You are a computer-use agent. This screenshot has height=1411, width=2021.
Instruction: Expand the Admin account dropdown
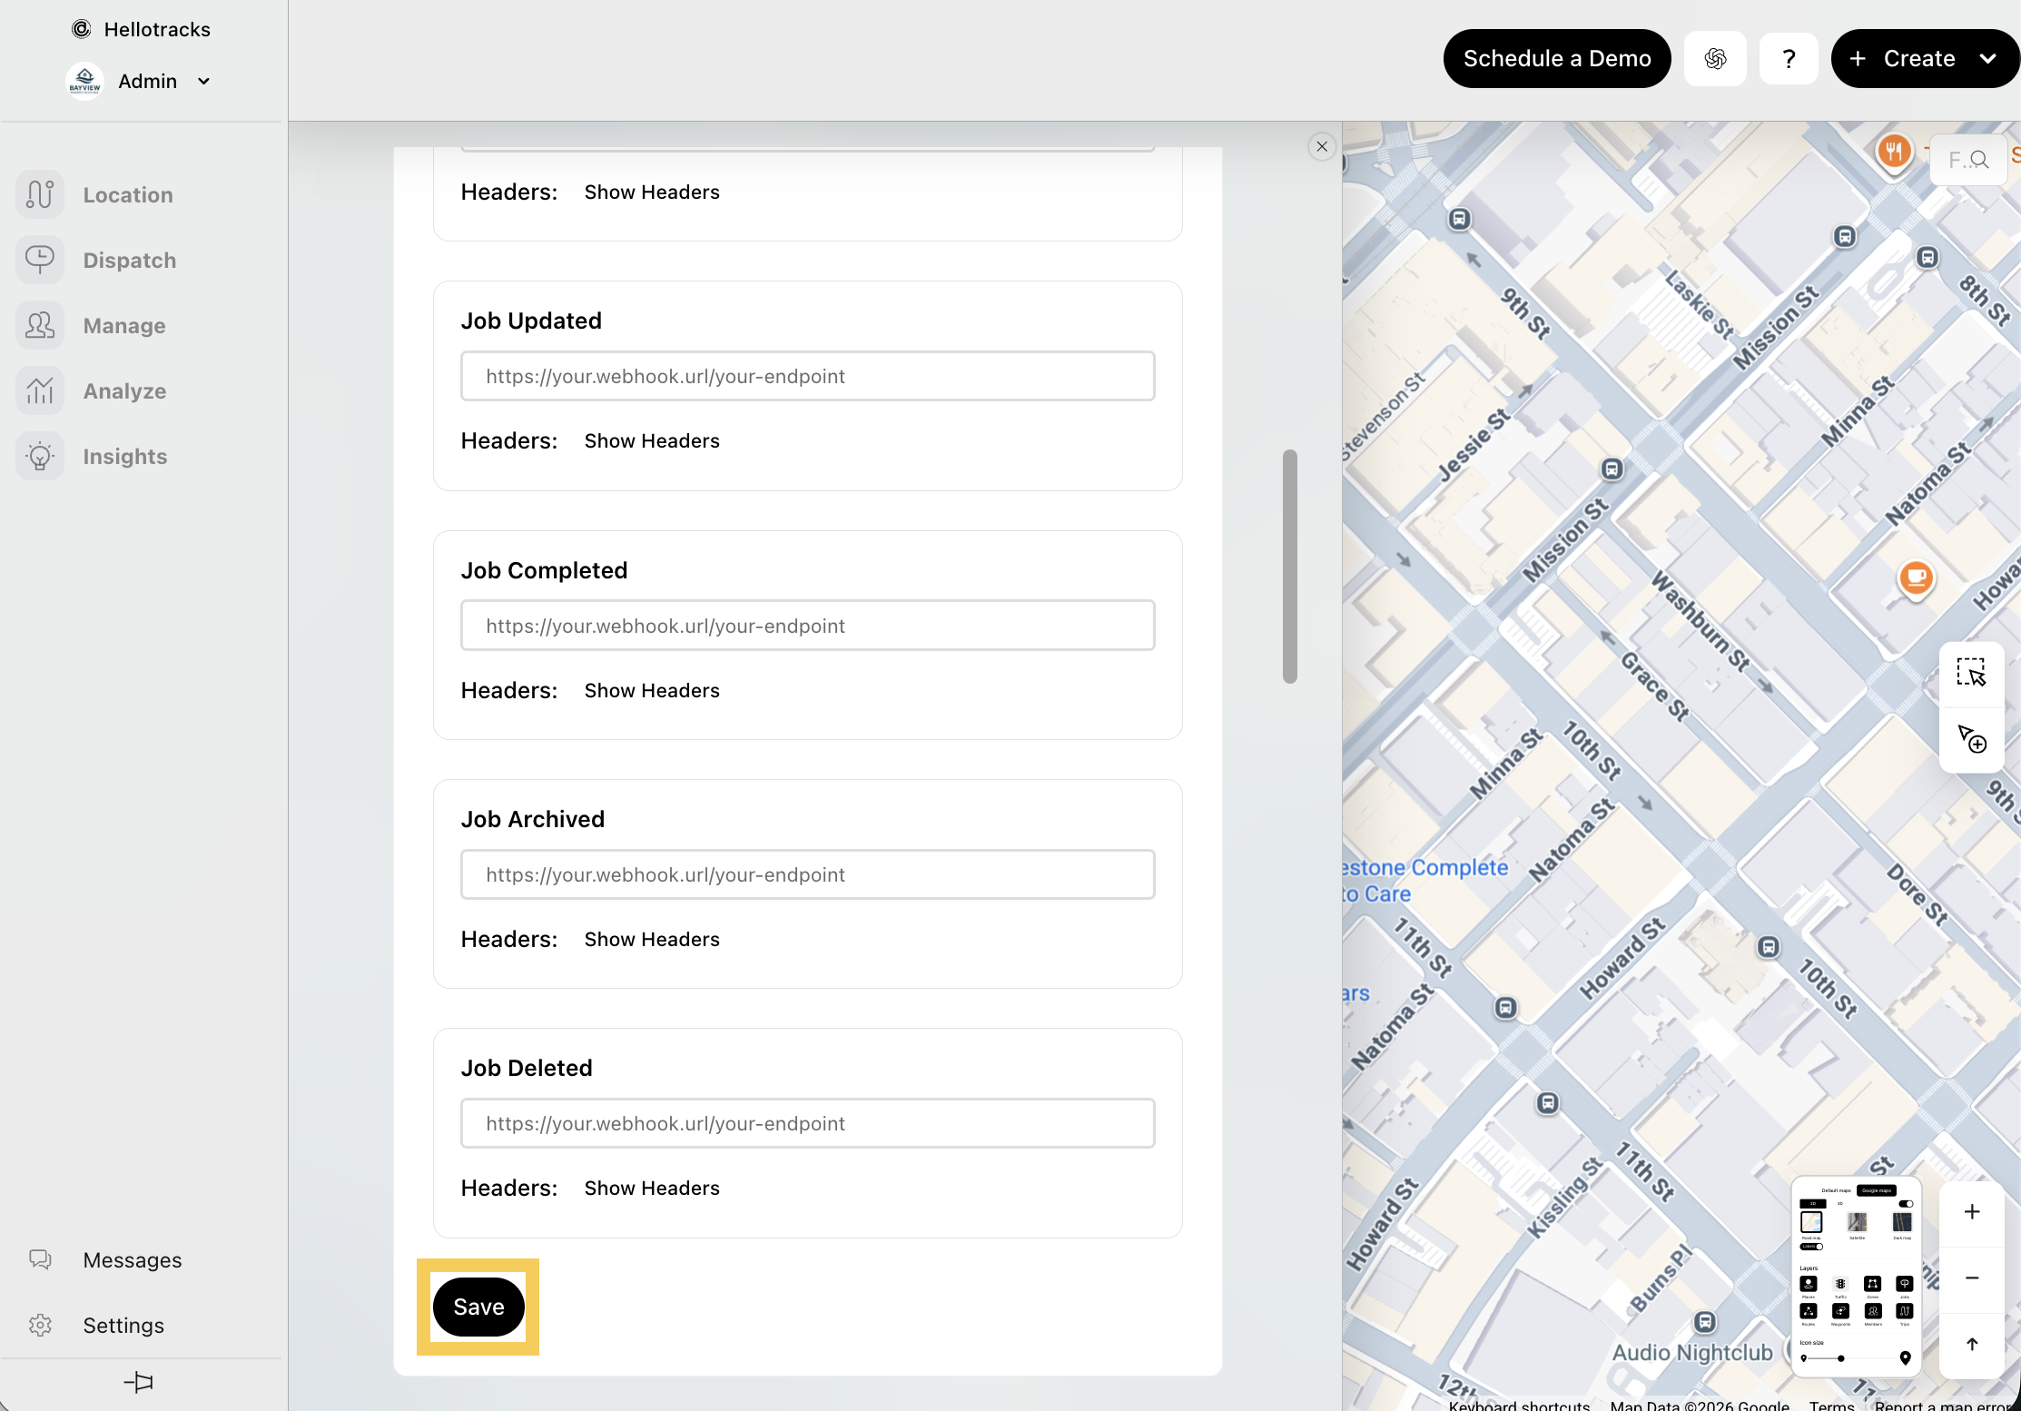coord(204,82)
